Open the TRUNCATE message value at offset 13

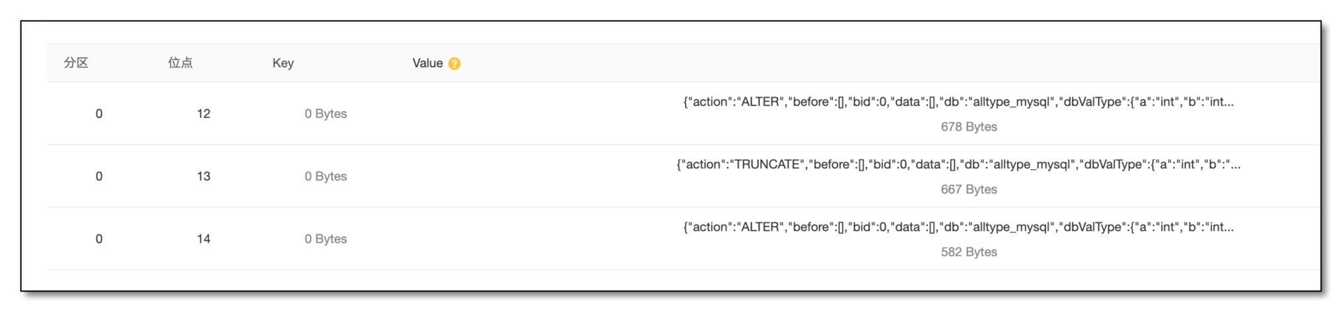tap(958, 164)
